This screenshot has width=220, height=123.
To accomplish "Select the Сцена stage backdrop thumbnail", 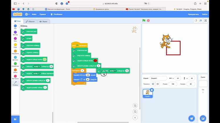I will [x=203, y=84].
